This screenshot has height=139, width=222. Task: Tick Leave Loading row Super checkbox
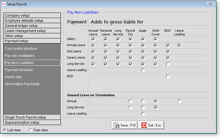143,70
